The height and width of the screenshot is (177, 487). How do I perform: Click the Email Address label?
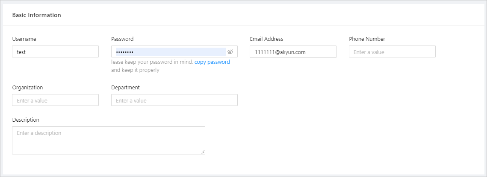[x=266, y=39]
